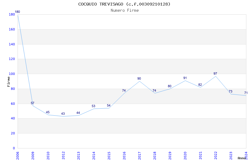This screenshot has width=249, height=161.
Task: Click the 2006 x-axis year label
Action: [18, 155]
